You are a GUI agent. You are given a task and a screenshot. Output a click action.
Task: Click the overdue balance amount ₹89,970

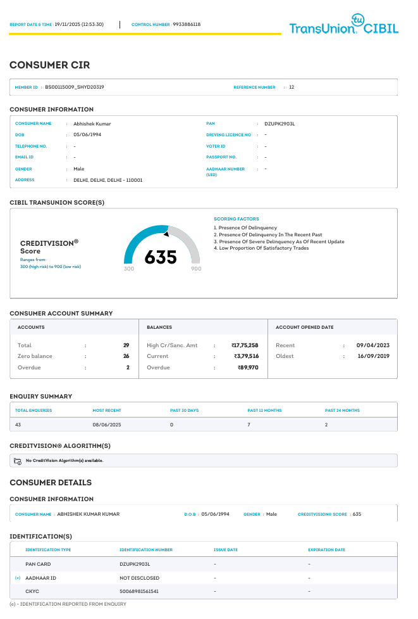point(248,367)
